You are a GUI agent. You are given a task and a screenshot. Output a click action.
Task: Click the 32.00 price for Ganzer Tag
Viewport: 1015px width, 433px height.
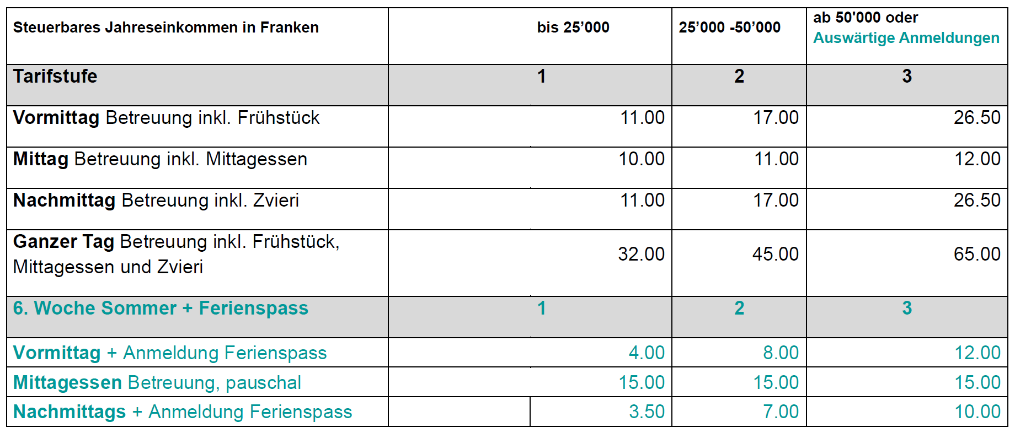point(641,255)
